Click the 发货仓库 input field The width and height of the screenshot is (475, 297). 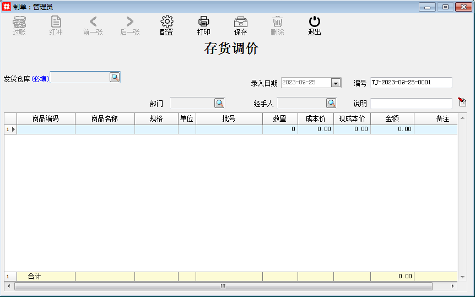click(79, 78)
